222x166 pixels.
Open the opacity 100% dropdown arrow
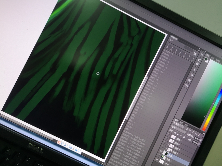[200, 140]
